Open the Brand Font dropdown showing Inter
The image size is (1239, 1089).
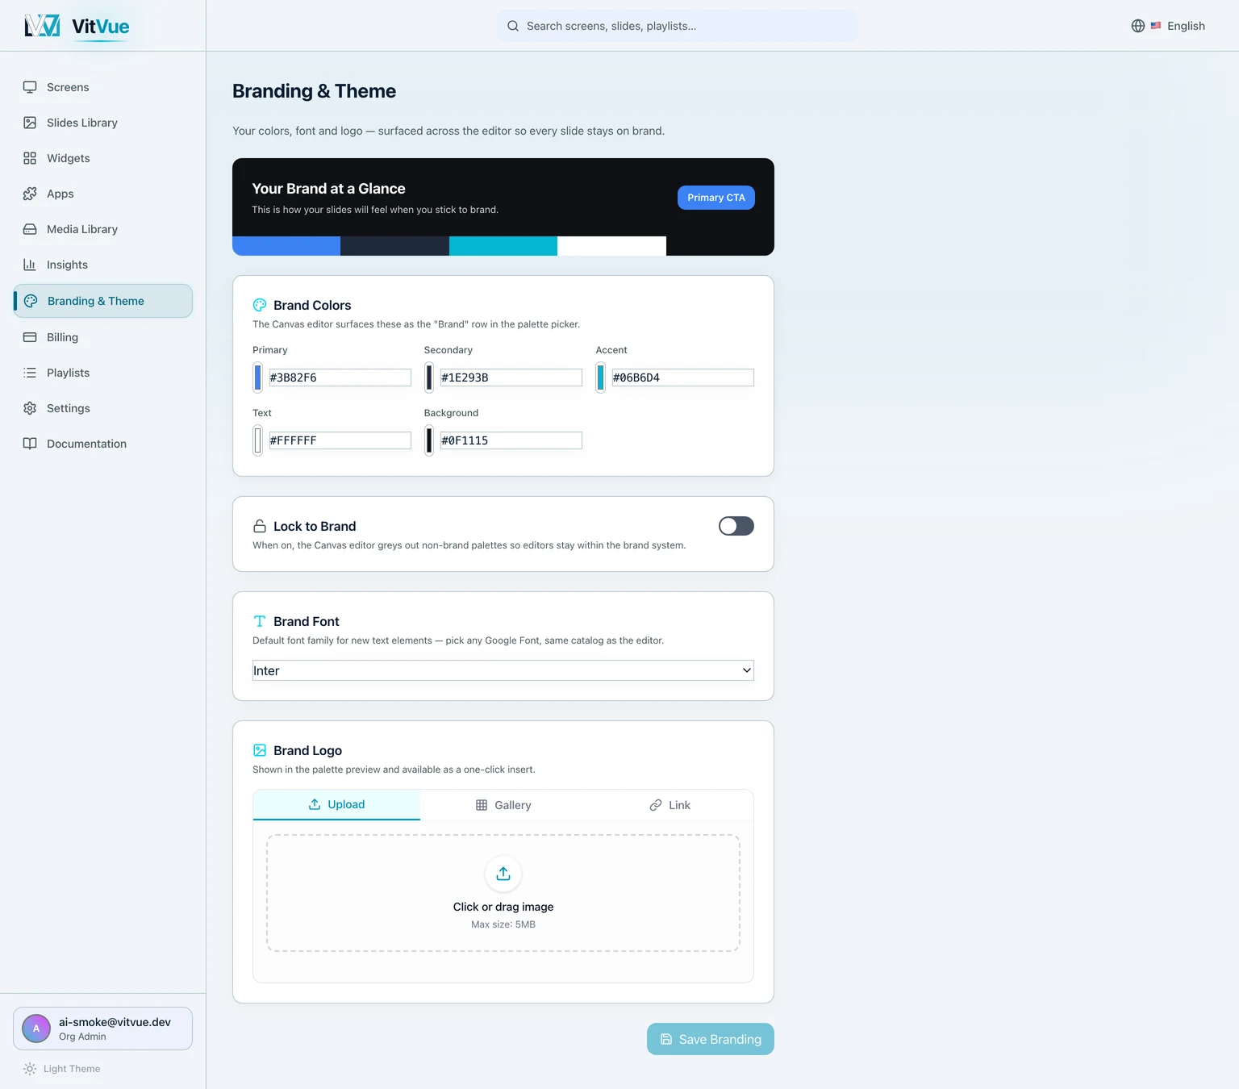pyautogui.click(x=503, y=670)
